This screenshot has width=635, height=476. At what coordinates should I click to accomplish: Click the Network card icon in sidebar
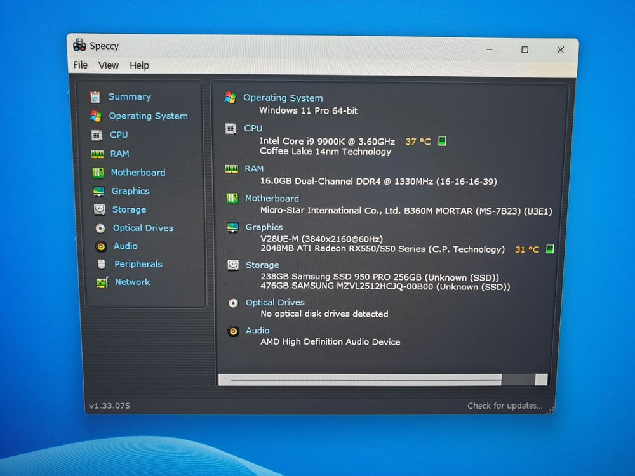click(x=102, y=282)
